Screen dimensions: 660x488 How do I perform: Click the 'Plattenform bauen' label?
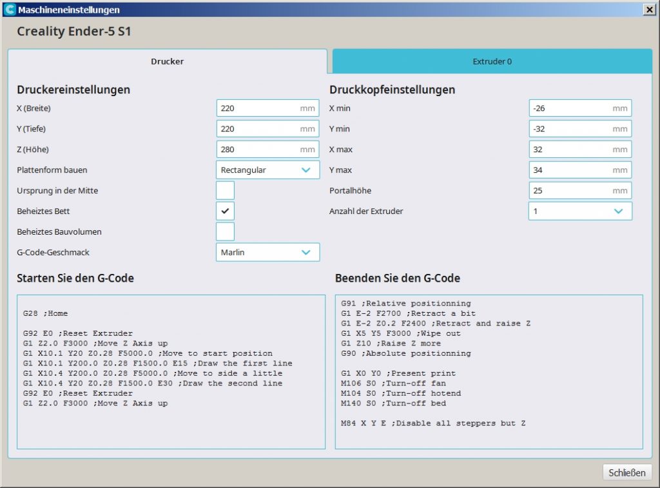point(52,170)
